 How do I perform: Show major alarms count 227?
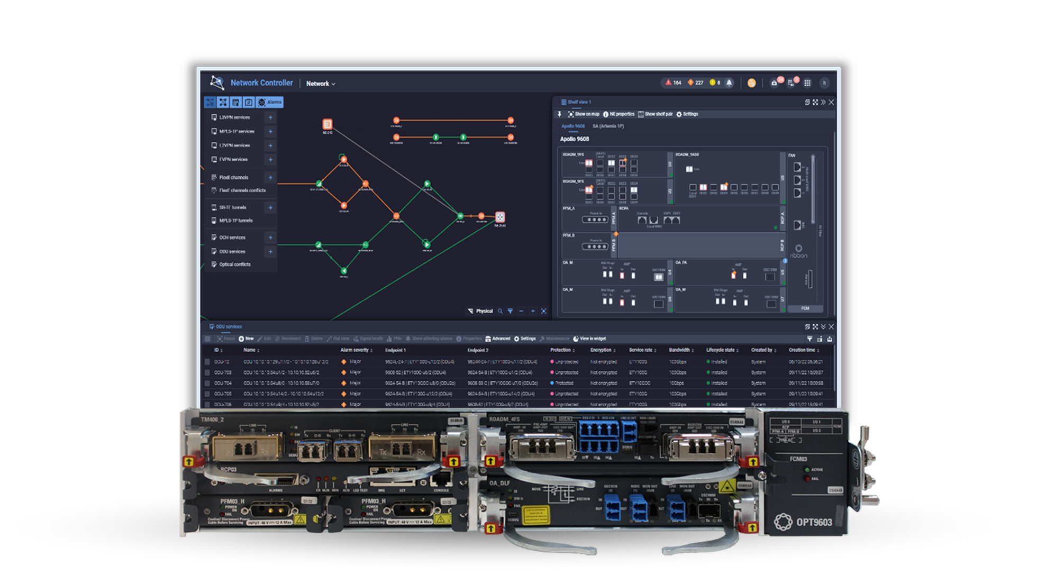tap(695, 83)
